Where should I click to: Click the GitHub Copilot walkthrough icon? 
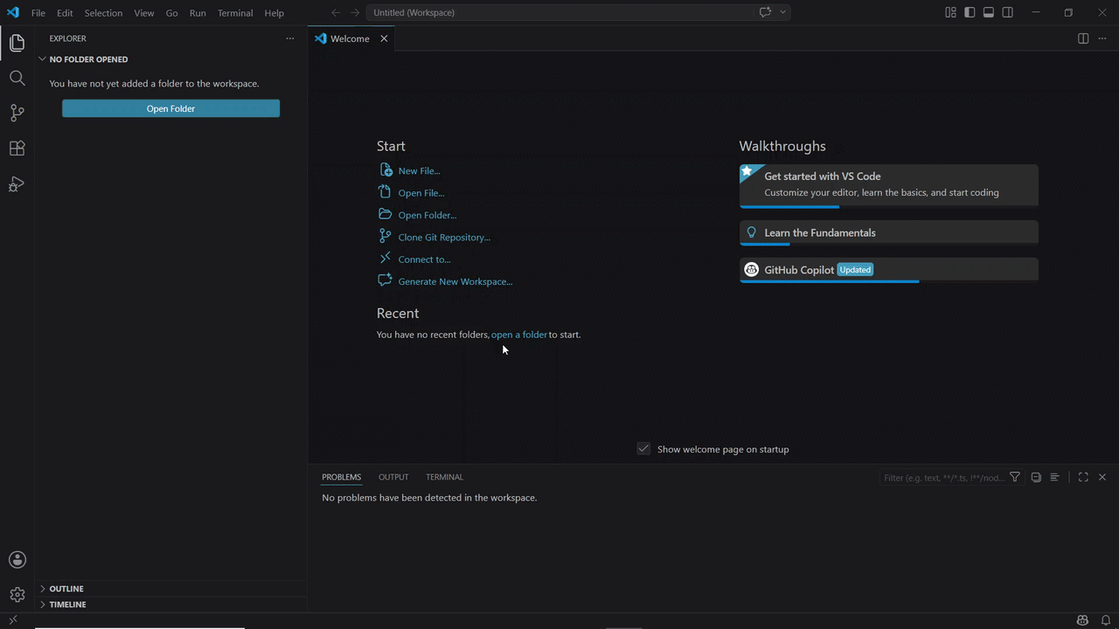(x=751, y=270)
